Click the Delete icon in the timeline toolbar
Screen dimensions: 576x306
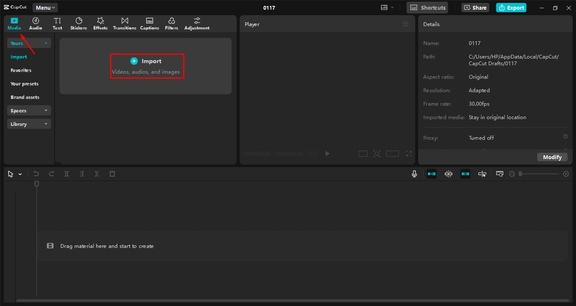click(112, 173)
